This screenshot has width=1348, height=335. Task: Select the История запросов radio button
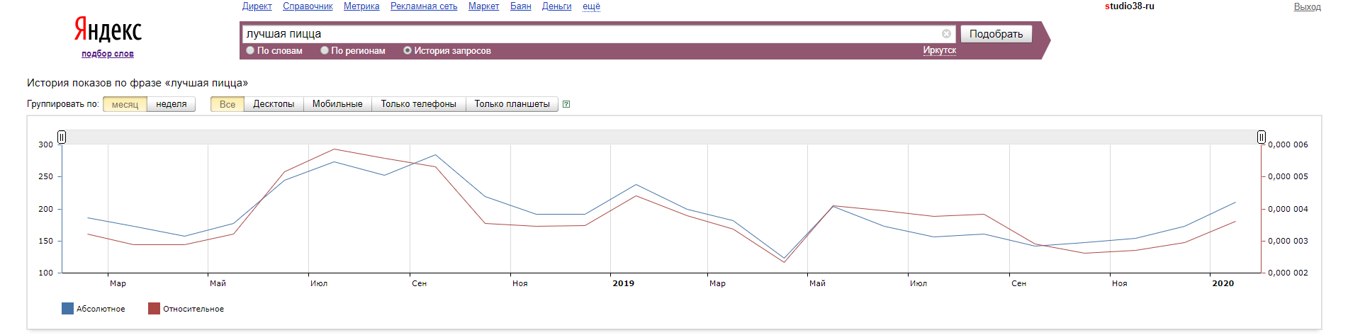click(408, 51)
